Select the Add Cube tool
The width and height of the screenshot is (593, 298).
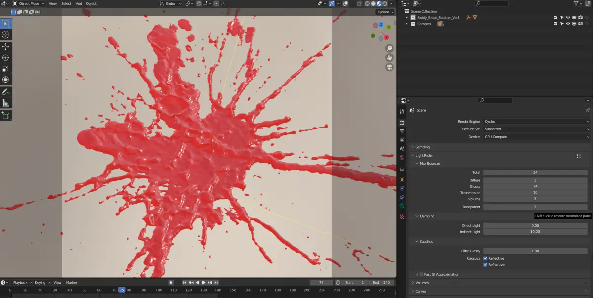(x=6, y=115)
